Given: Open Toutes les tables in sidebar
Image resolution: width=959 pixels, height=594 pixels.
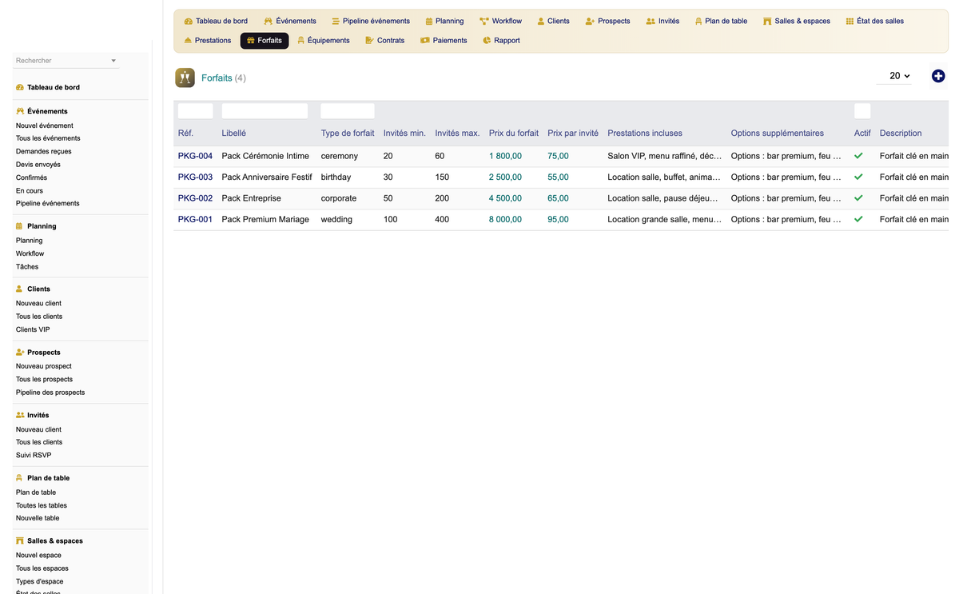Looking at the screenshot, I should coord(42,505).
